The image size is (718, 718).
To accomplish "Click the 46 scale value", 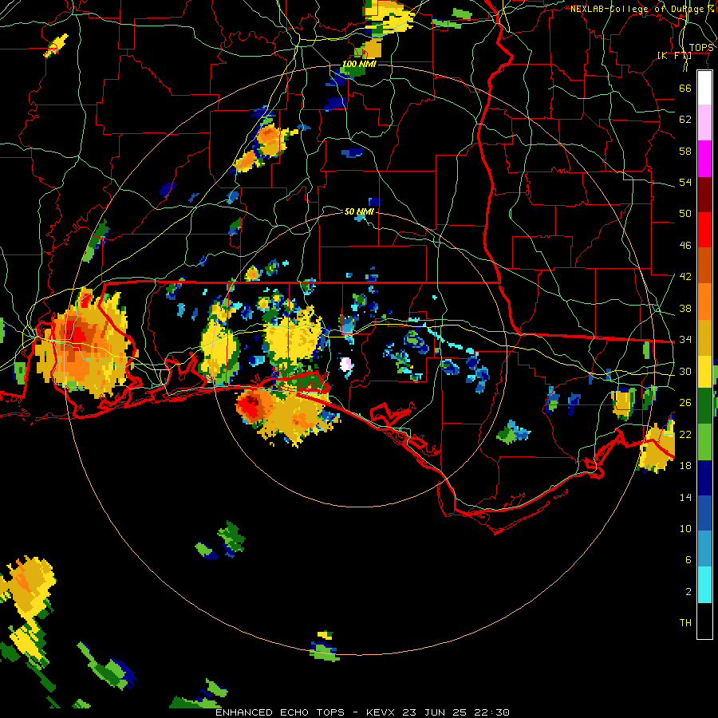I will point(685,246).
